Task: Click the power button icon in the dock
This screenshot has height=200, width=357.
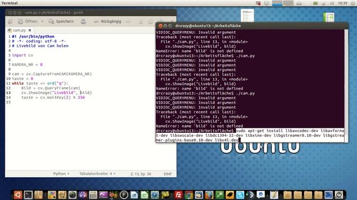Action: (x=339, y=195)
